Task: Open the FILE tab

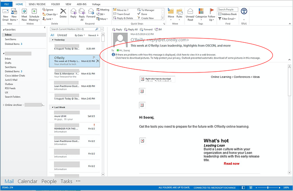Action: [x=7, y=4]
